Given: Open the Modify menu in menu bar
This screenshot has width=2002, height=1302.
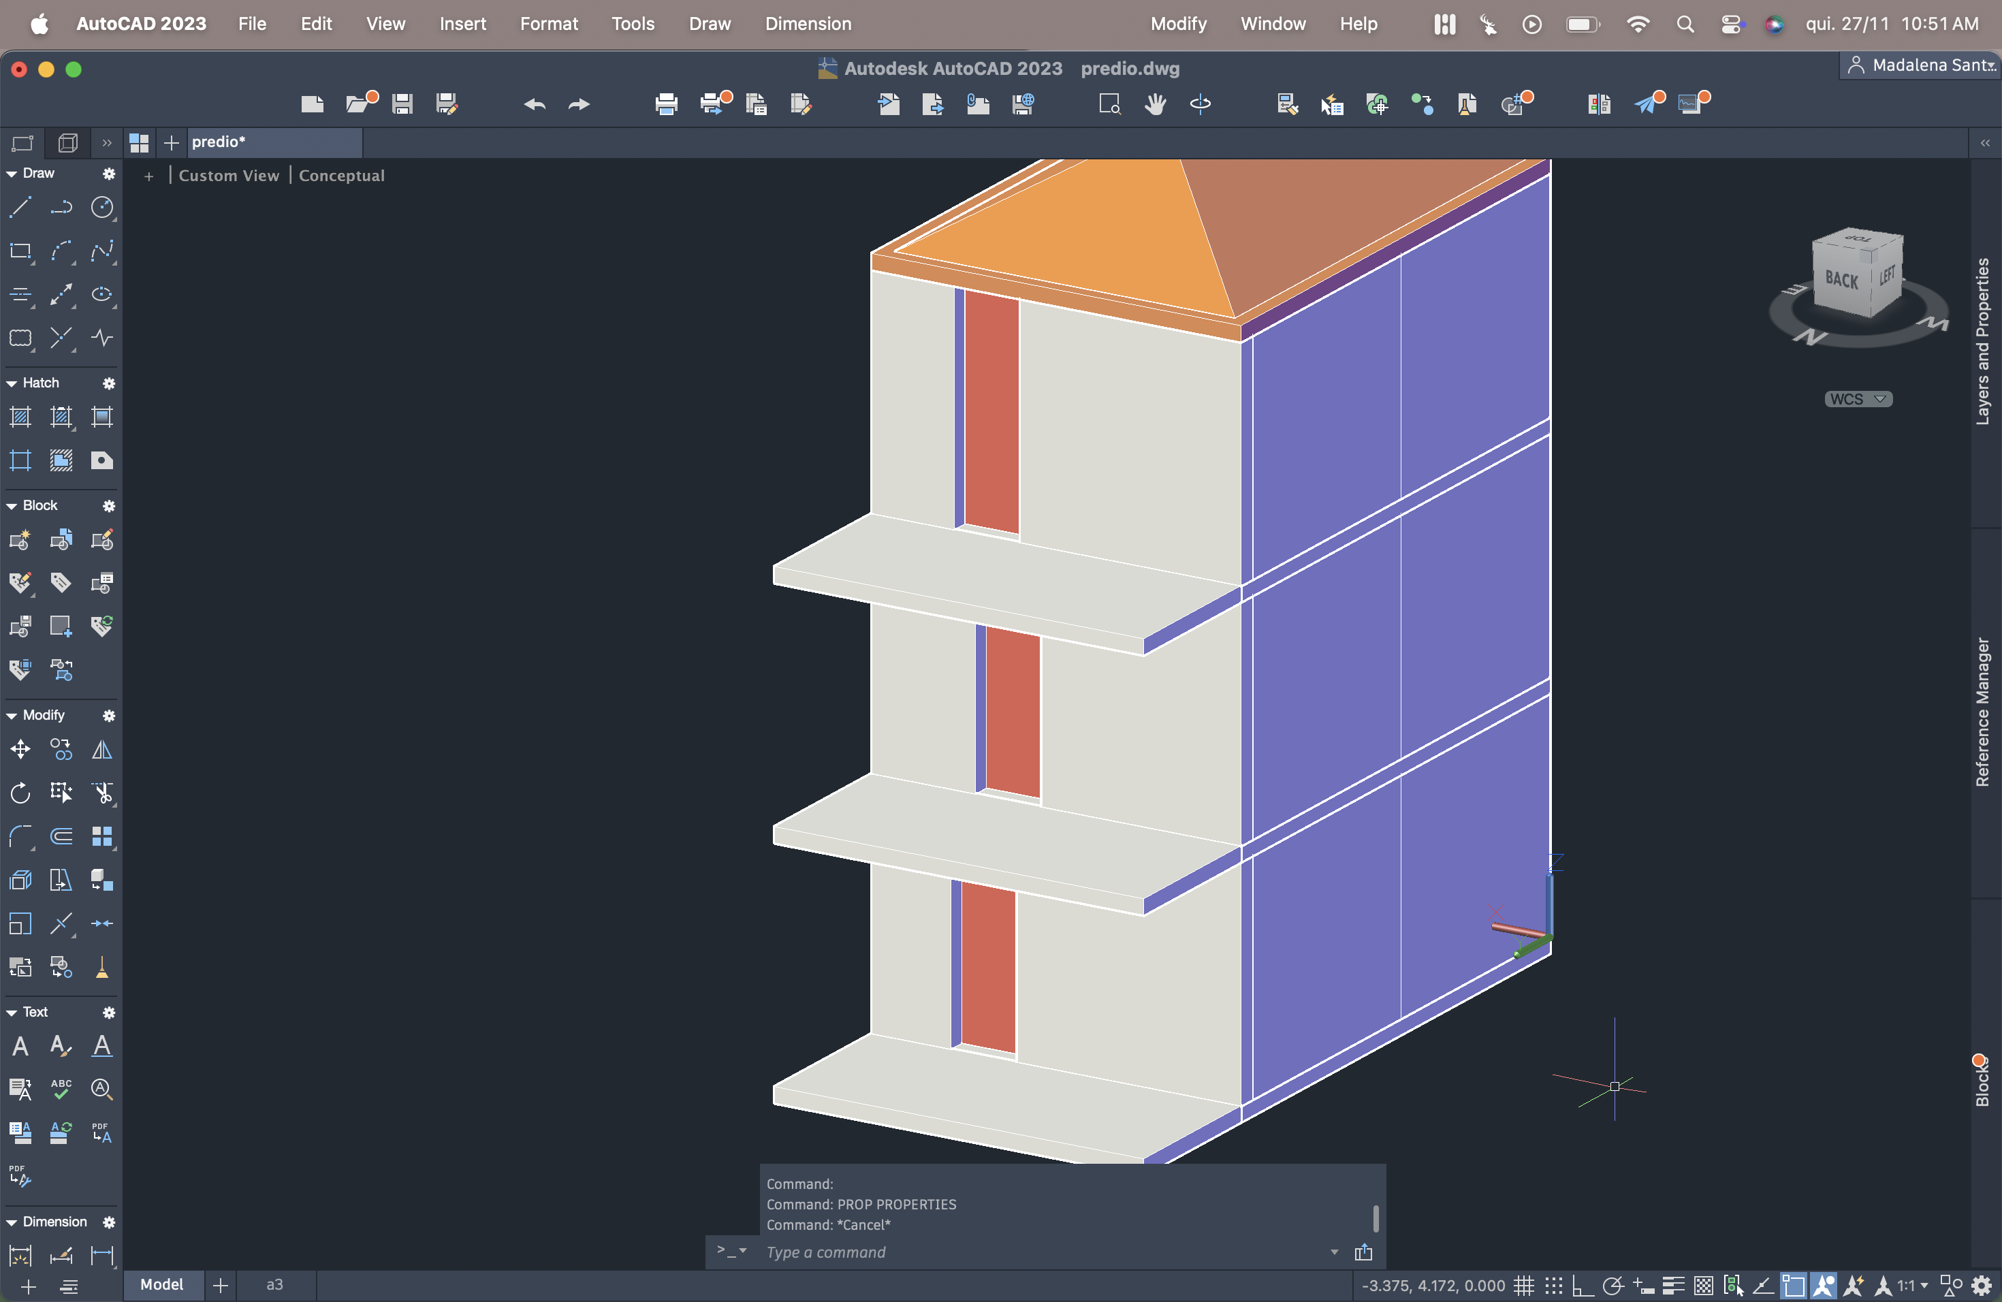Looking at the screenshot, I should coord(1177,24).
